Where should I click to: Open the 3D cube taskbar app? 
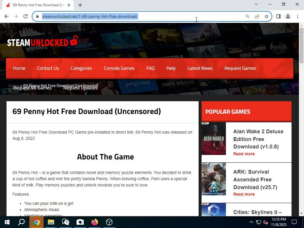tap(109, 222)
